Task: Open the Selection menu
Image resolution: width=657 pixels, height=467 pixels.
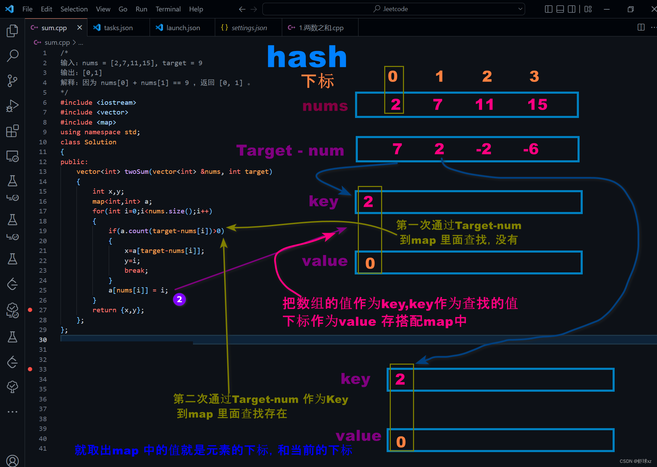Action: coord(74,9)
